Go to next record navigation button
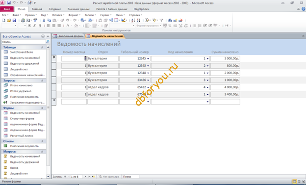 coord(85,177)
